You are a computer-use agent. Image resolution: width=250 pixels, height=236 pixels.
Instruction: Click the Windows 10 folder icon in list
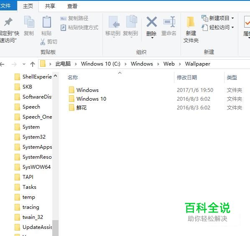pos(71,99)
